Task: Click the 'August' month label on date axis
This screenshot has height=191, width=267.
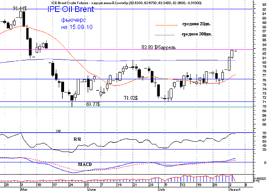Action: click(235, 189)
